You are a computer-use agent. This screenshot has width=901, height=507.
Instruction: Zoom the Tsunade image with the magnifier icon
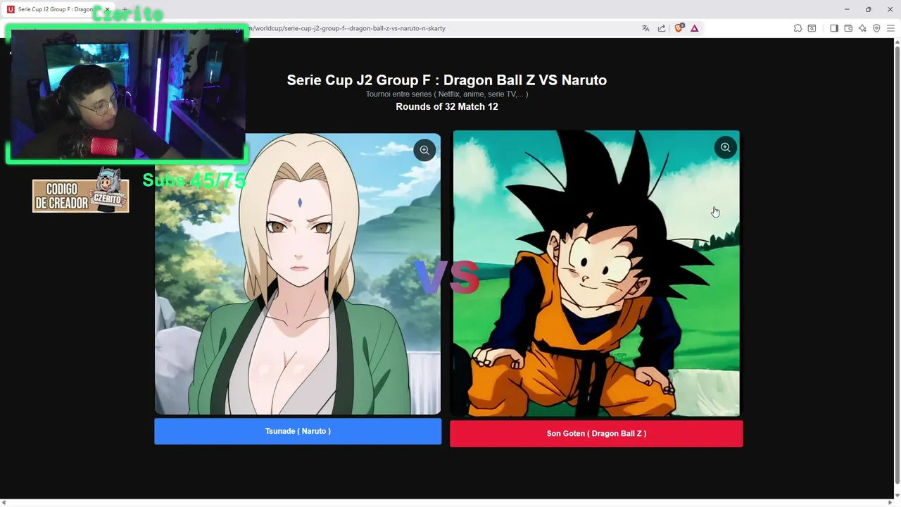click(424, 150)
